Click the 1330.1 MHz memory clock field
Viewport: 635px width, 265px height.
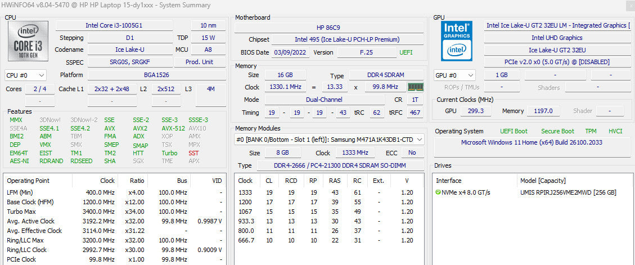(285, 87)
